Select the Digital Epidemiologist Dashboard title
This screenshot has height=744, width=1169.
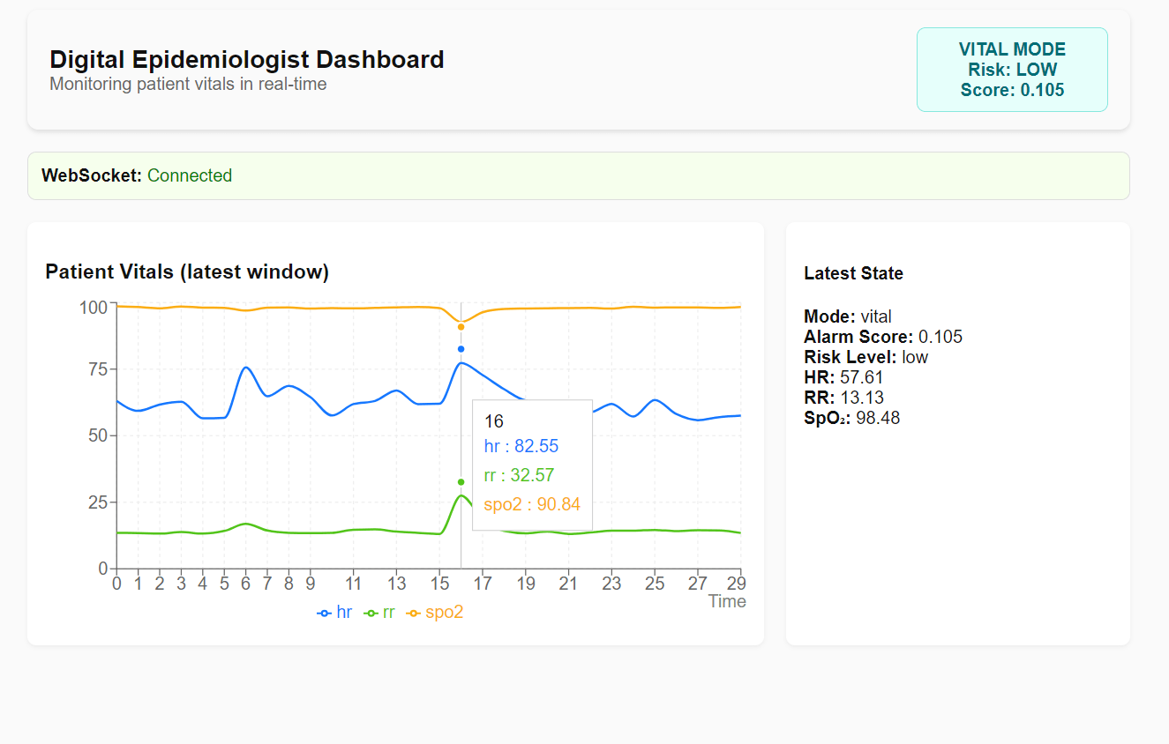[247, 60]
